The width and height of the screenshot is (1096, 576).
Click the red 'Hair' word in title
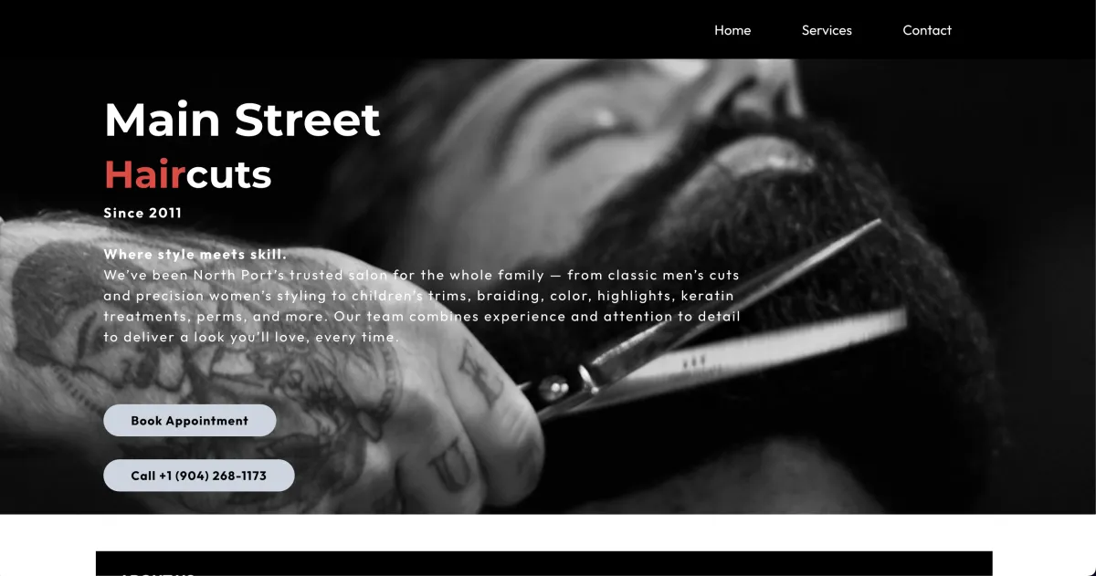point(145,173)
